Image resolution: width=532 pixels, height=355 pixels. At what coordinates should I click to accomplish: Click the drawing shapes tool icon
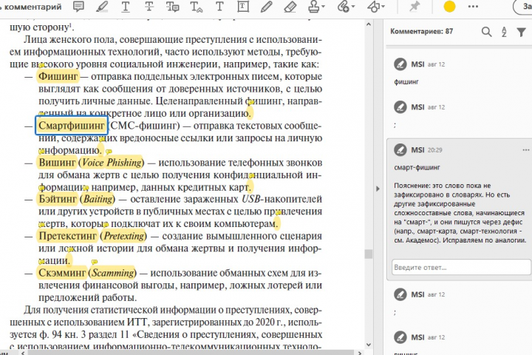373,7
